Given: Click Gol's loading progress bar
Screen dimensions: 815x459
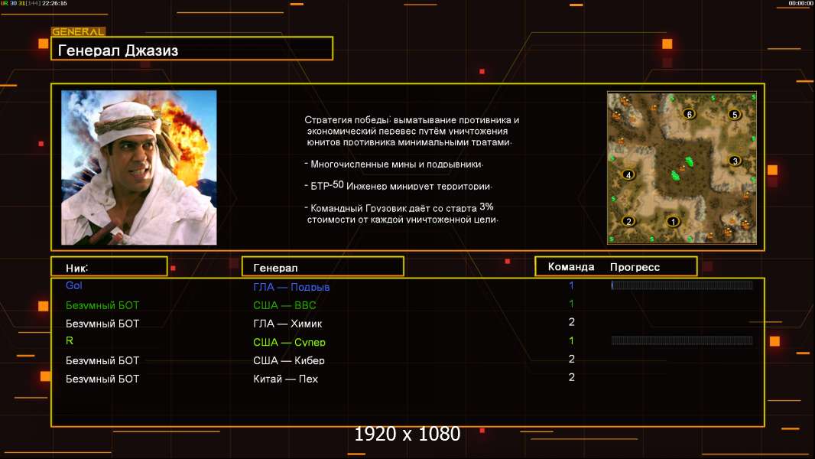Looking at the screenshot, I should [x=682, y=285].
